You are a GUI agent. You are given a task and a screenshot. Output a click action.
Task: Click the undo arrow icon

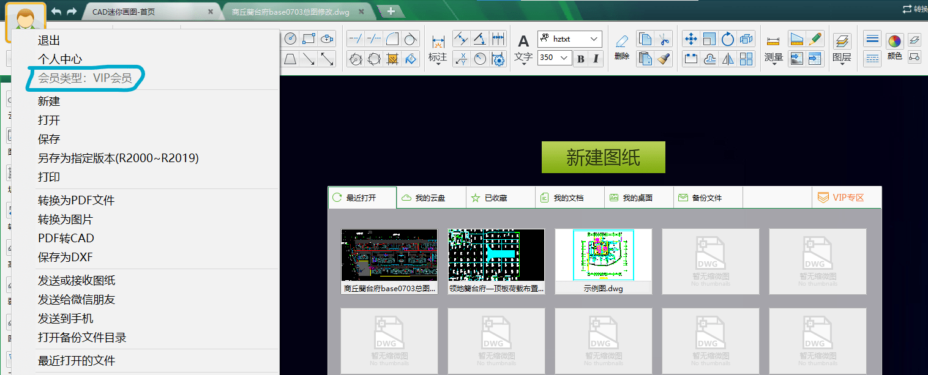click(56, 12)
